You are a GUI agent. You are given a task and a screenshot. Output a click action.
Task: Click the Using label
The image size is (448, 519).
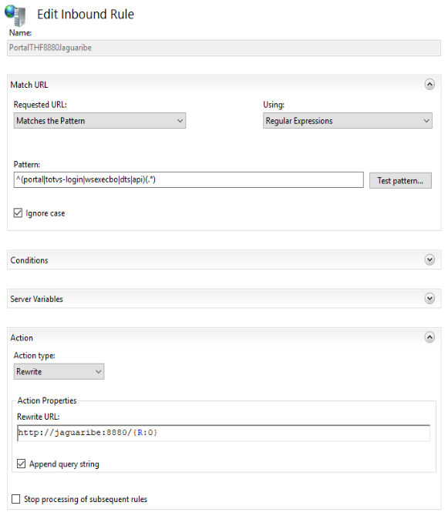point(274,105)
